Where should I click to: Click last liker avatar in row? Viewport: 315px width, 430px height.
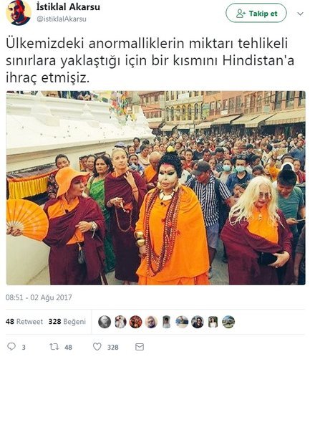click(x=228, y=322)
